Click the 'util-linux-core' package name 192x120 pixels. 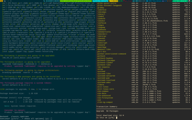tap(106, 89)
